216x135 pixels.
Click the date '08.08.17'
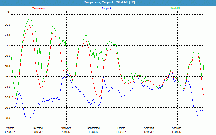38,132
